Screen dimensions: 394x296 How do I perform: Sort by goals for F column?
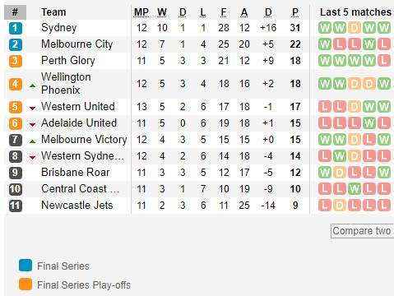[224, 12]
